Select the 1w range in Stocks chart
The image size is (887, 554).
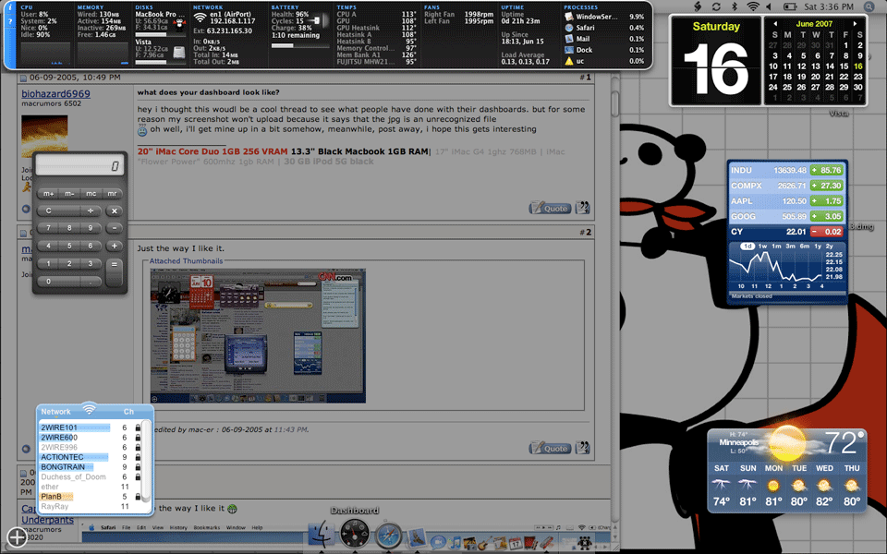762,246
